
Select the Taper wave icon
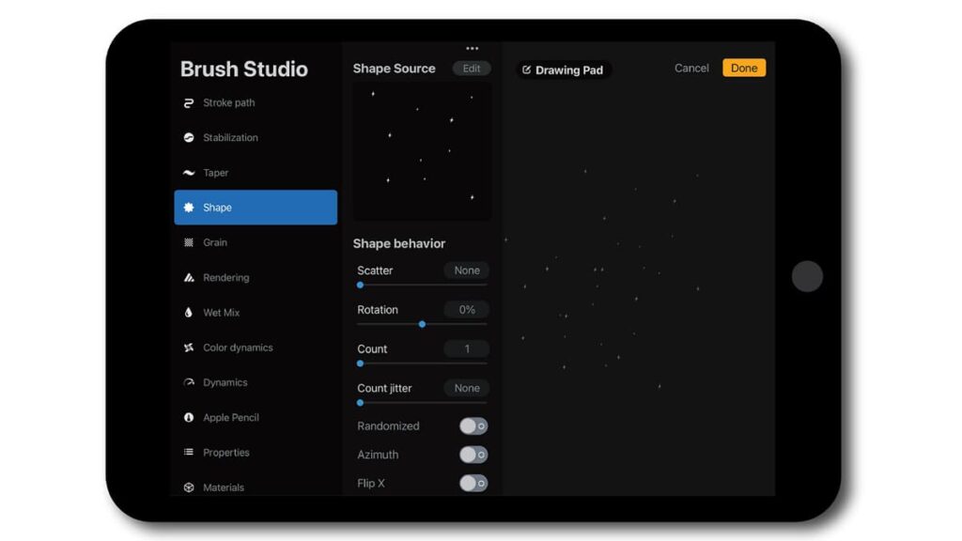pos(191,173)
